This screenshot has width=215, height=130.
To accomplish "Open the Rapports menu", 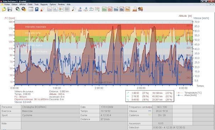I will coord(44,4).
